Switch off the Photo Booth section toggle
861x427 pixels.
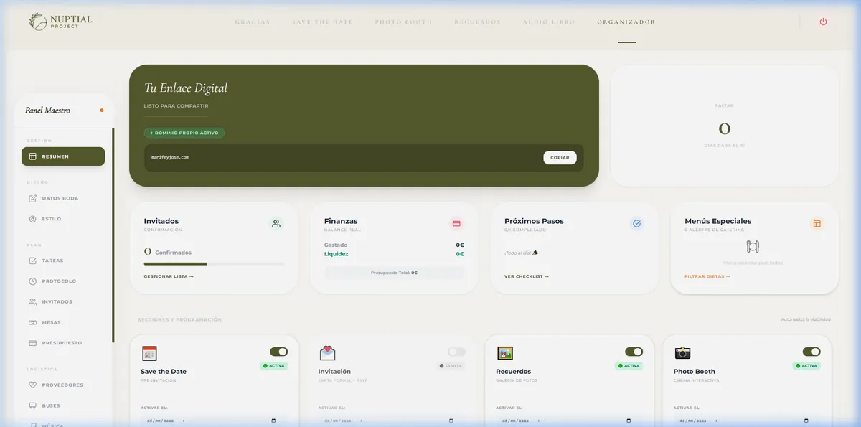[x=811, y=352]
